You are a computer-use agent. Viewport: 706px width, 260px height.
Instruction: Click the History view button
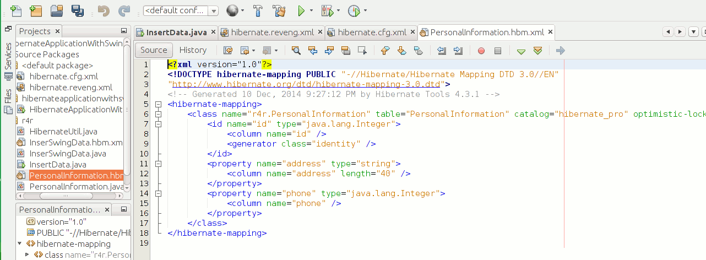click(193, 50)
